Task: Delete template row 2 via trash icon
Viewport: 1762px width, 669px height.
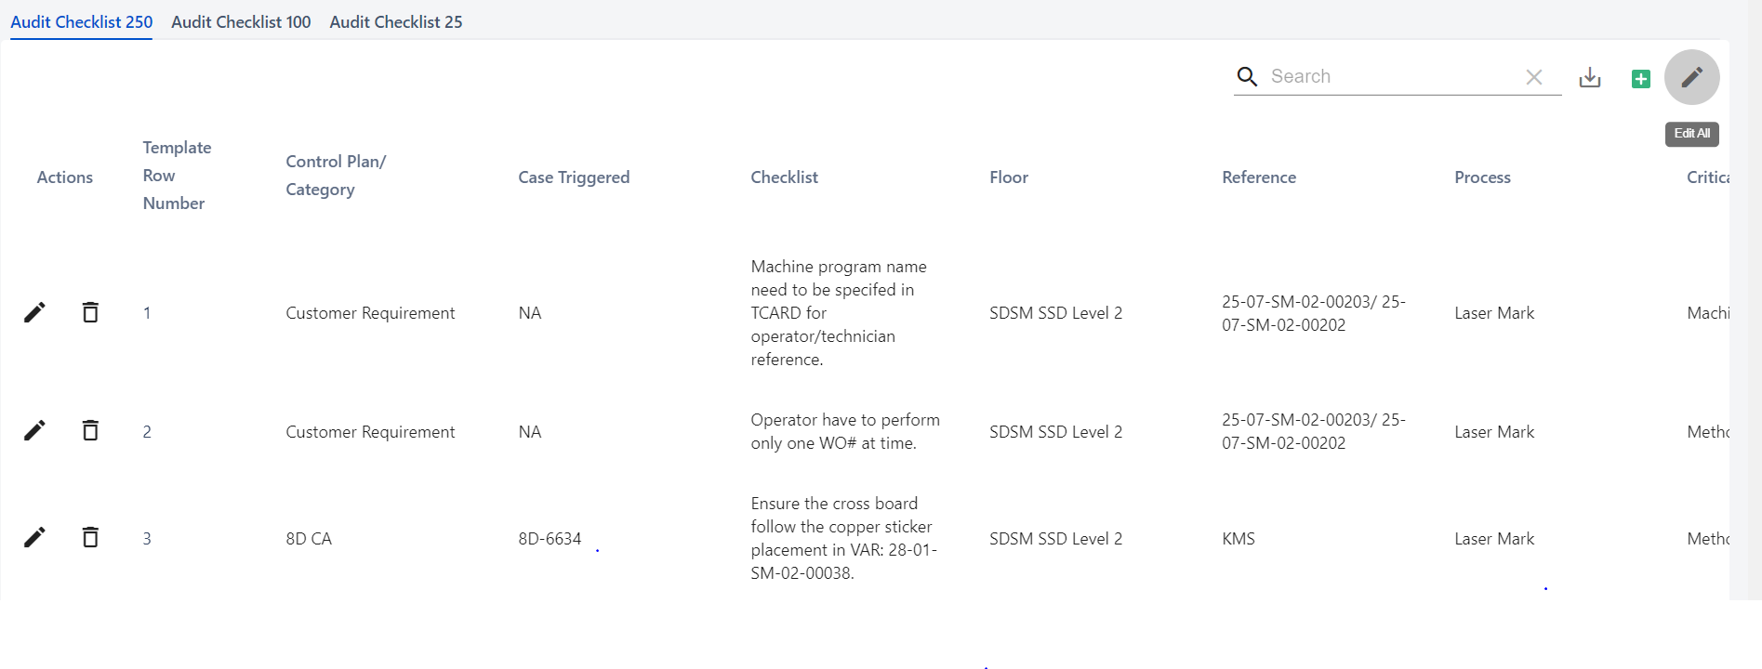Action: click(x=90, y=430)
